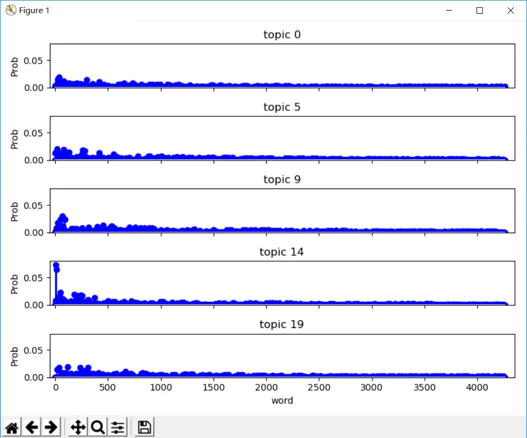527x438 pixels.
Task: Click the 'word' x-axis label
Action: 282,401
